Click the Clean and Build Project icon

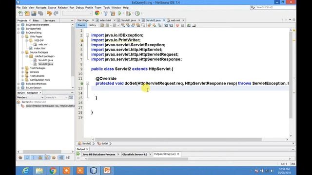coord(113,13)
